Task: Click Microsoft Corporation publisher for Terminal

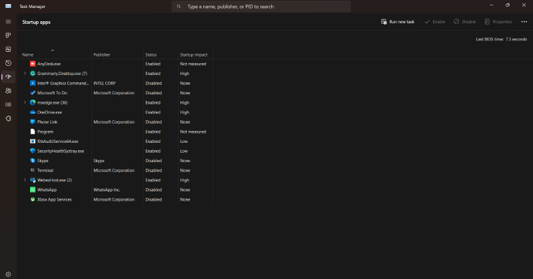Action: [x=114, y=170]
